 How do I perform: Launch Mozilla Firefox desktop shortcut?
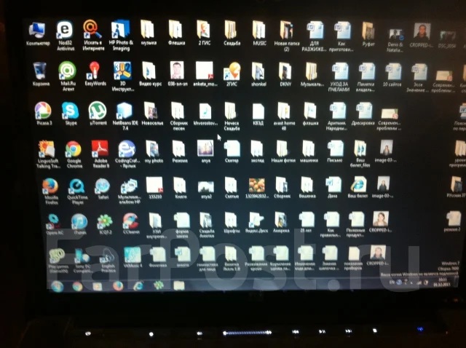[x=51, y=191]
